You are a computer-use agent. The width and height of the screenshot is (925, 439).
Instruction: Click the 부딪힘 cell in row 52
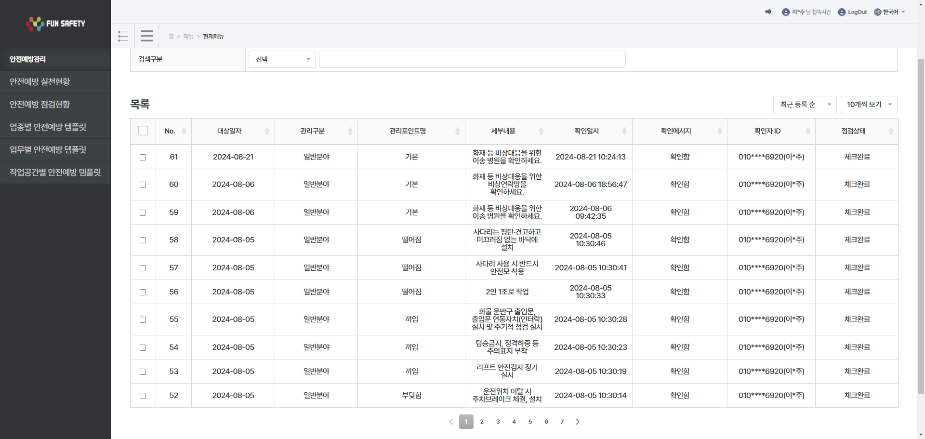pos(411,396)
